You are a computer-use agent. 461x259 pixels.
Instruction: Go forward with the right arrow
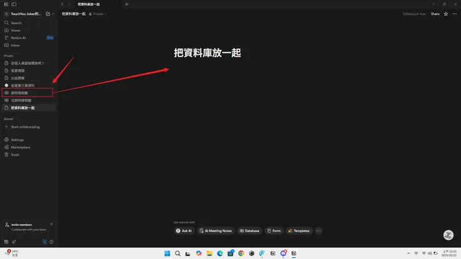click(69, 4)
